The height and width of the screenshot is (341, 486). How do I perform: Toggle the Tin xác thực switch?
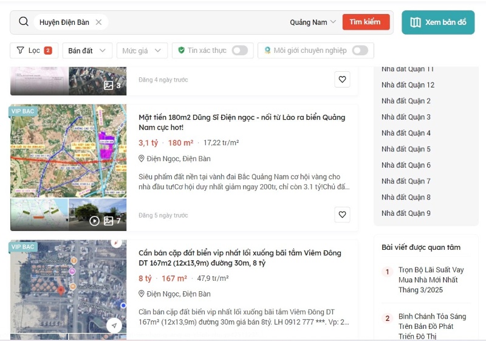click(239, 50)
